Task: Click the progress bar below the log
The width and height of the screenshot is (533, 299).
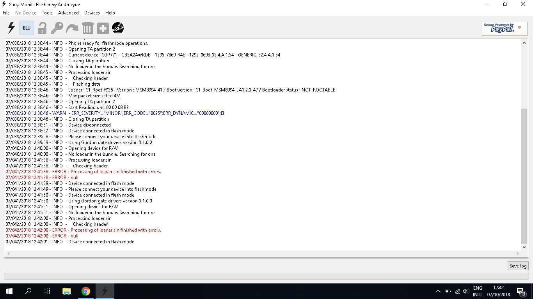Action: 266,276
